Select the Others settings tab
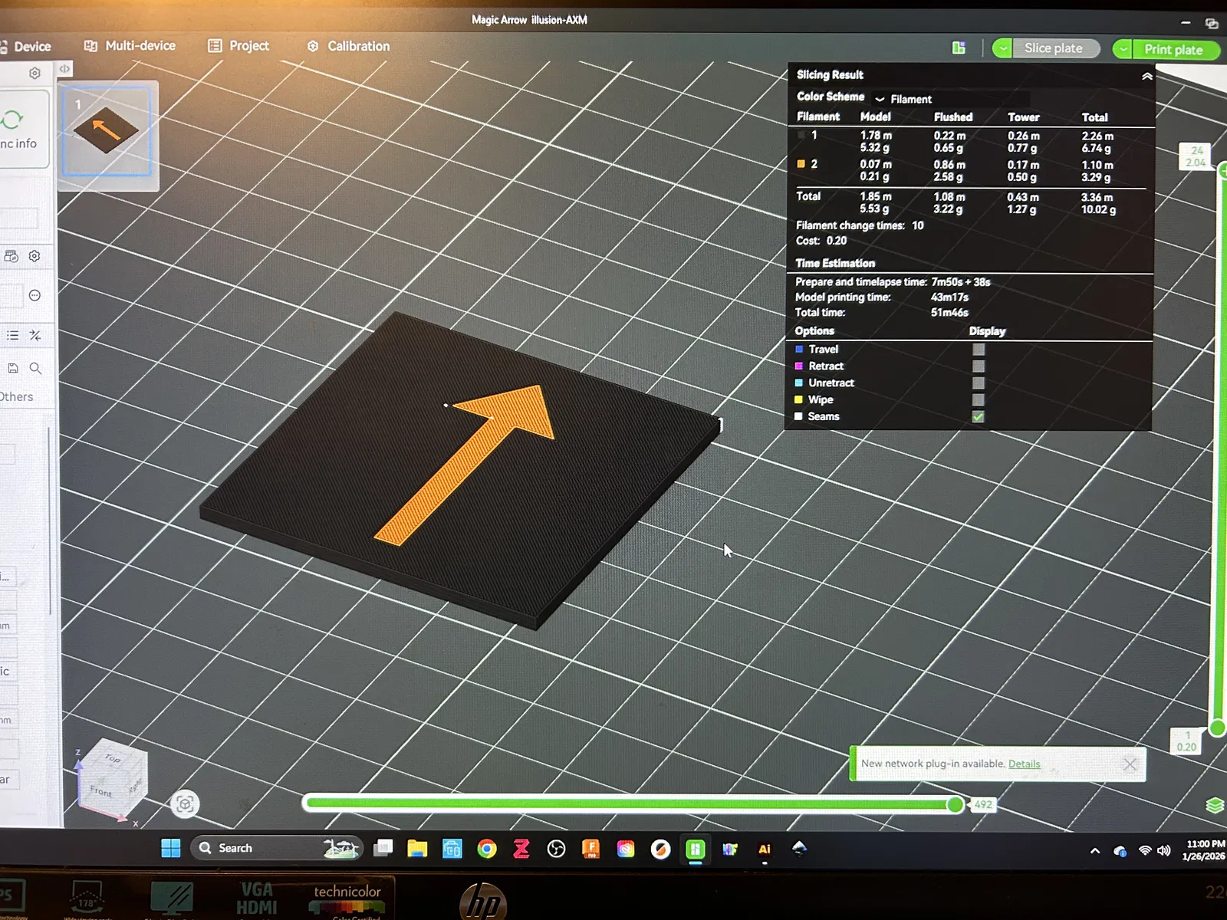1227x920 pixels. pyautogui.click(x=16, y=396)
